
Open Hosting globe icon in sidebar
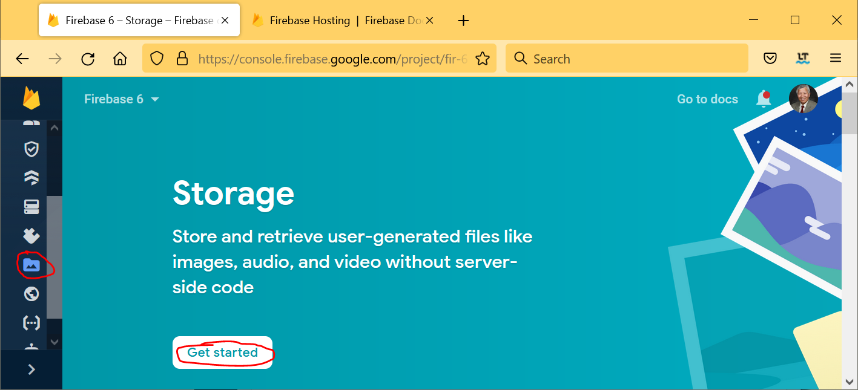click(31, 294)
